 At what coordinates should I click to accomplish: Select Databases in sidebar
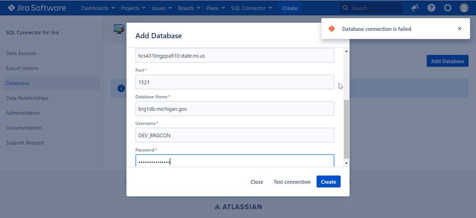point(51,83)
